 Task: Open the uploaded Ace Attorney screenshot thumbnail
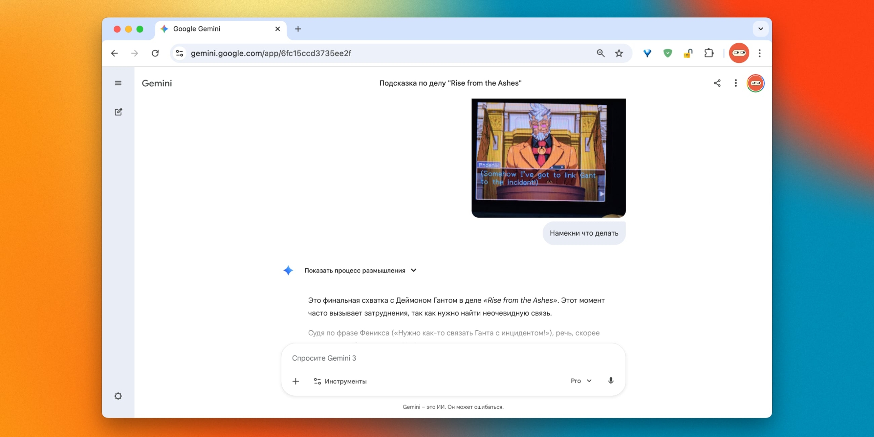[x=548, y=158]
